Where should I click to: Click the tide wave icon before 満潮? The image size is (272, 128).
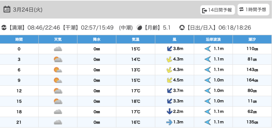4,28
